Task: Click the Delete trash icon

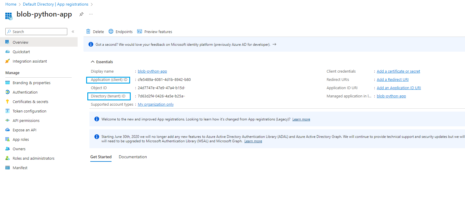Action: tap(88, 32)
